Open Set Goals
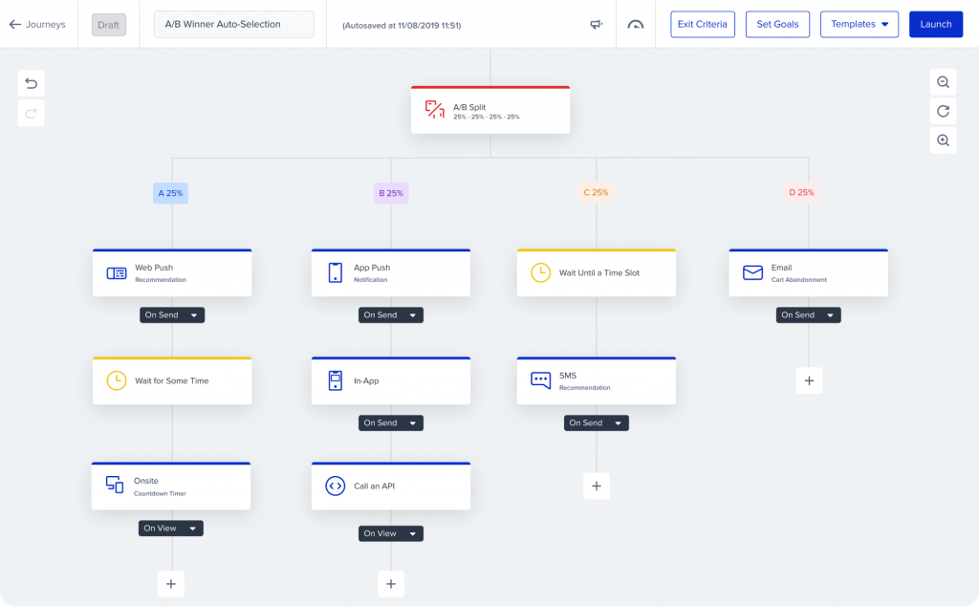Image resolution: width=979 pixels, height=607 pixels. [777, 24]
